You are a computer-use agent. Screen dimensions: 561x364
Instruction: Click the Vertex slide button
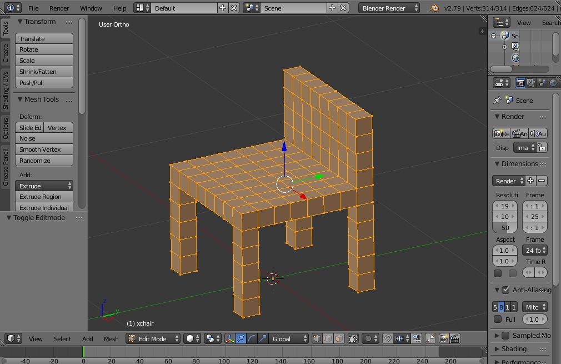click(x=59, y=128)
